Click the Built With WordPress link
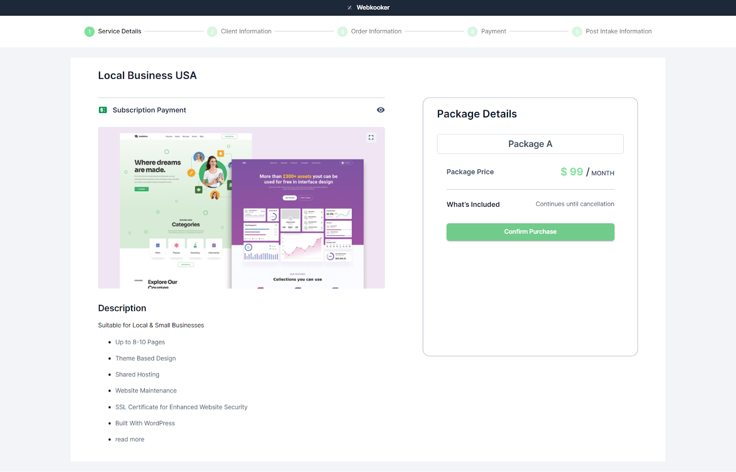This screenshot has height=472, width=736. click(x=145, y=423)
